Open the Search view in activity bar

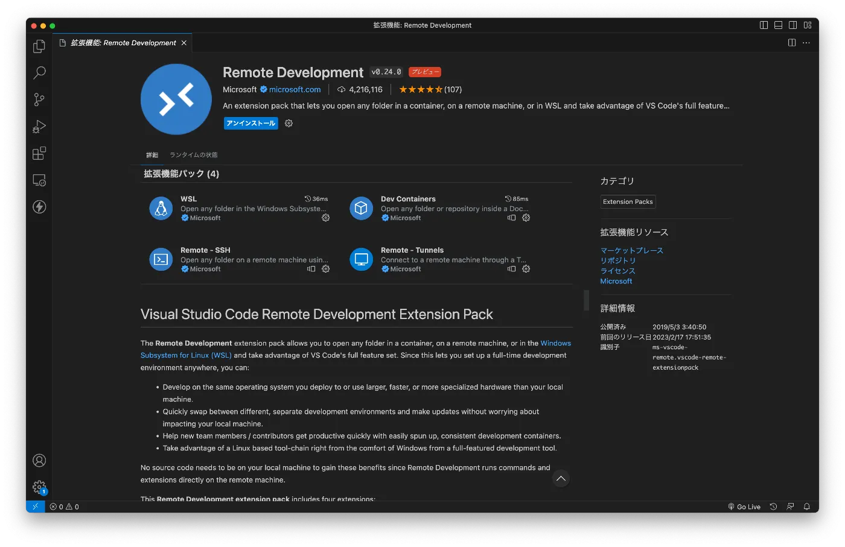click(x=39, y=73)
